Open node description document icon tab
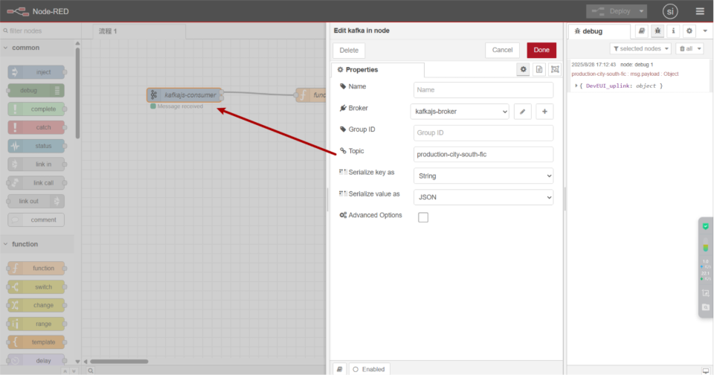 pos(539,69)
